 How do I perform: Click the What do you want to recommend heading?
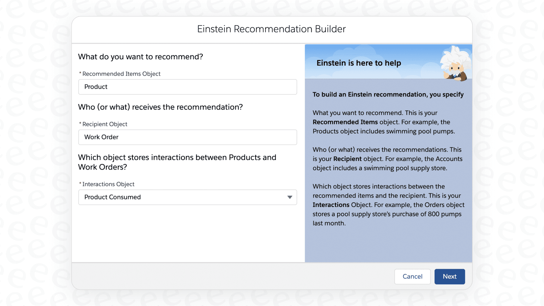point(140,56)
